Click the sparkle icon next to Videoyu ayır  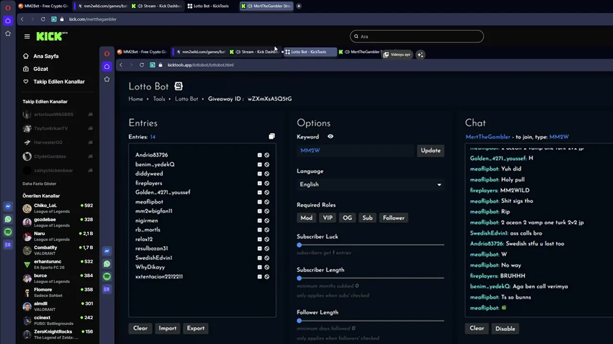420,54
